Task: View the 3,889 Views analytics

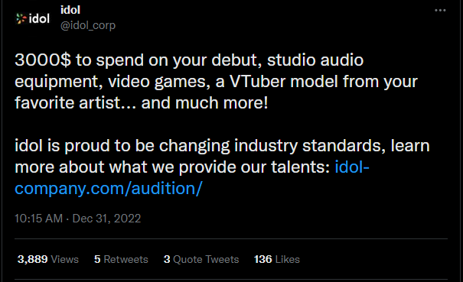Action: click(48, 259)
